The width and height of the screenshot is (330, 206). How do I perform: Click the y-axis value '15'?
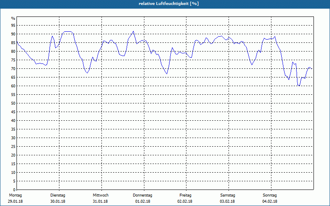click(13, 164)
